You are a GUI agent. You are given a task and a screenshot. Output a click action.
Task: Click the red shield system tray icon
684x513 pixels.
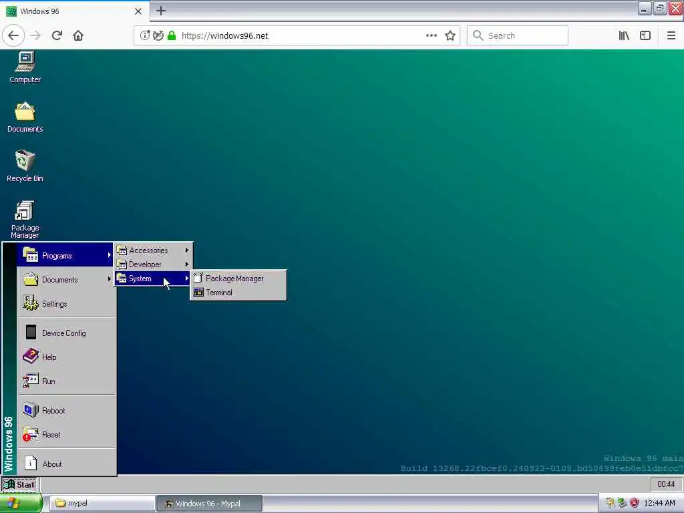click(635, 504)
